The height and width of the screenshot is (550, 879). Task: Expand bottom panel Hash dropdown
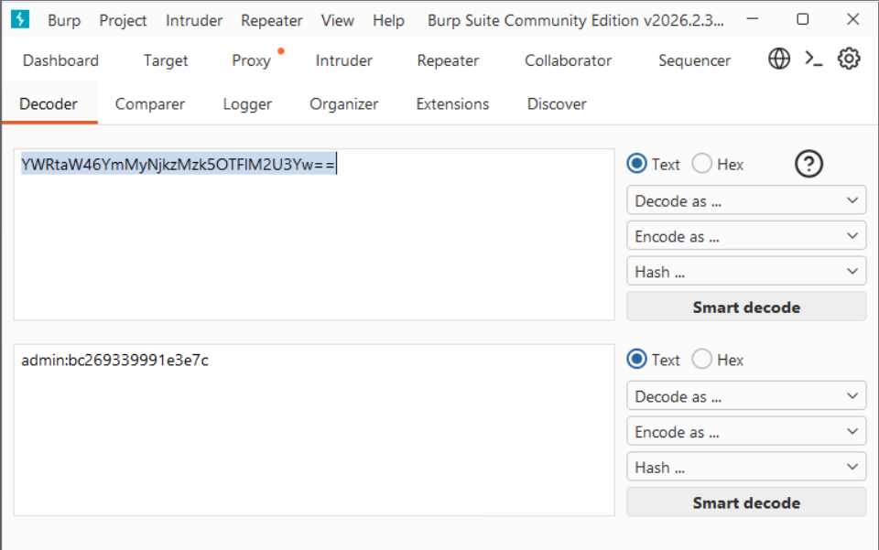tap(746, 467)
